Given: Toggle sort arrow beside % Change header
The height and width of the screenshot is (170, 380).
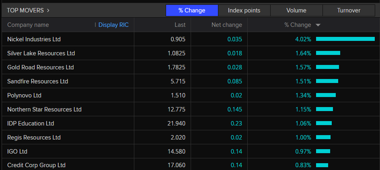Looking at the screenshot, I should click(318, 25).
